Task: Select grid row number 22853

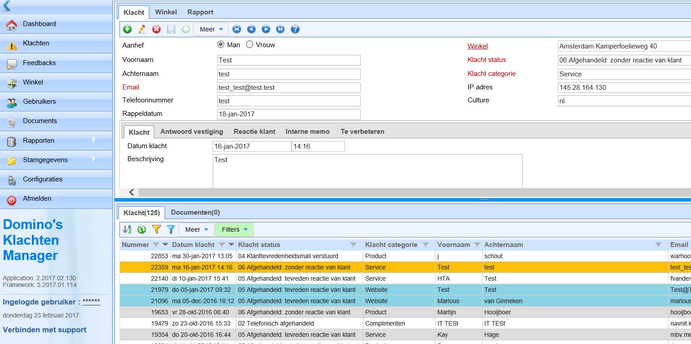Action: tap(405, 256)
